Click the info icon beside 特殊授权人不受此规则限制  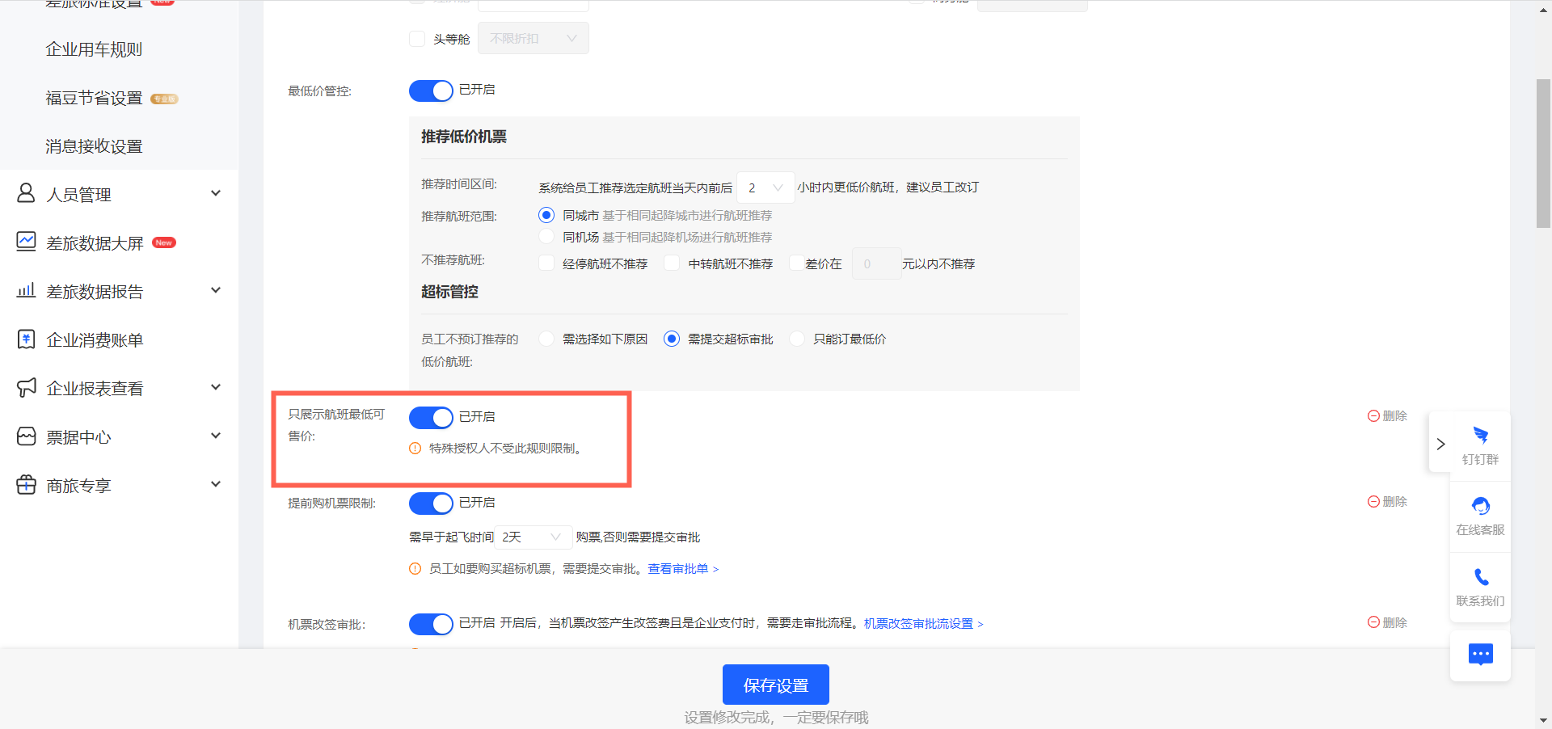click(x=415, y=449)
